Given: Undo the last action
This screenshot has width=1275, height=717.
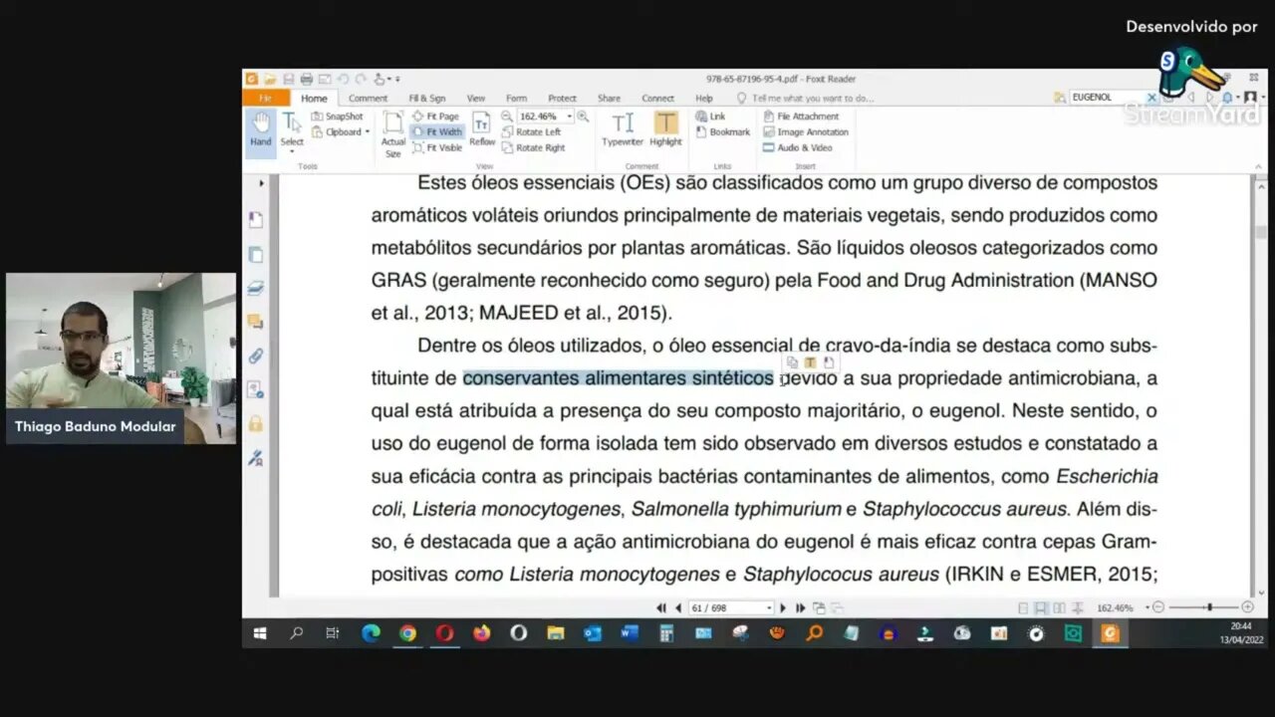Looking at the screenshot, I should 343,79.
